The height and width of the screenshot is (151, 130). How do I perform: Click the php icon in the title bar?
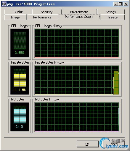(x=4, y=4)
